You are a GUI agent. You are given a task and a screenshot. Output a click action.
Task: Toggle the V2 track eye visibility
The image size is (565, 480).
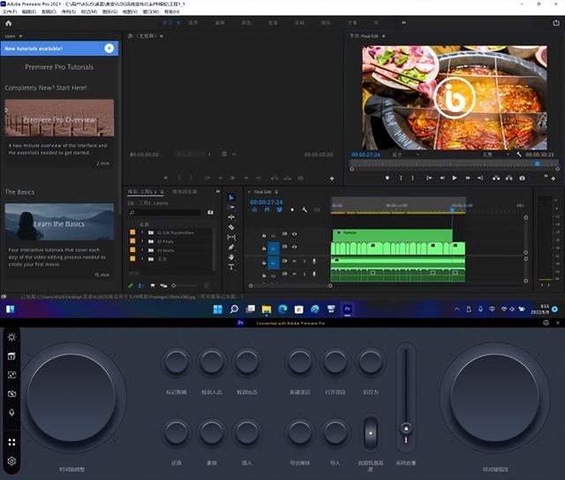pyautogui.click(x=294, y=234)
